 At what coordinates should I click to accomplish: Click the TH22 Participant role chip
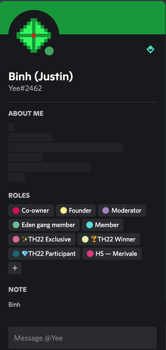coord(44,254)
